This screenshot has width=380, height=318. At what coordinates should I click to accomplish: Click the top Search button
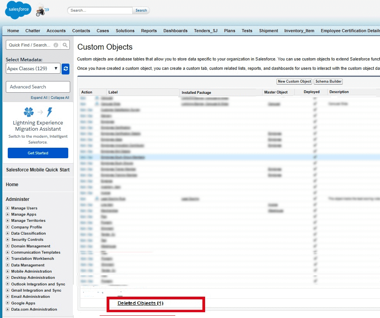(x=141, y=10)
